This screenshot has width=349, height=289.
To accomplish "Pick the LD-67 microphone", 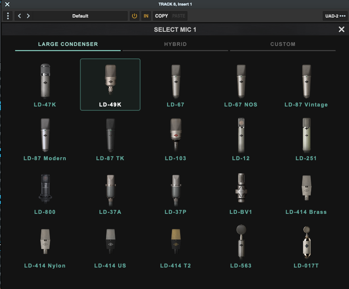I will (176, 85).
